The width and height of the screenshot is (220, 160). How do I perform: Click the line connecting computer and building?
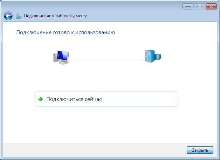(108, 59)
